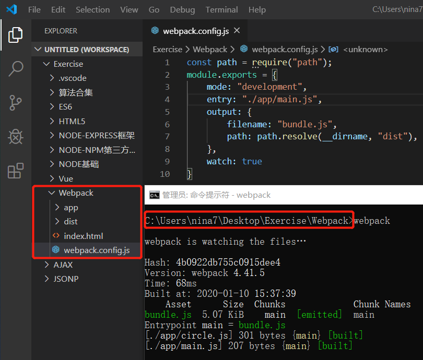Click the Exercise breadcrumb
Viewport: 423px width, 360px height.
(x=167, y=50)
